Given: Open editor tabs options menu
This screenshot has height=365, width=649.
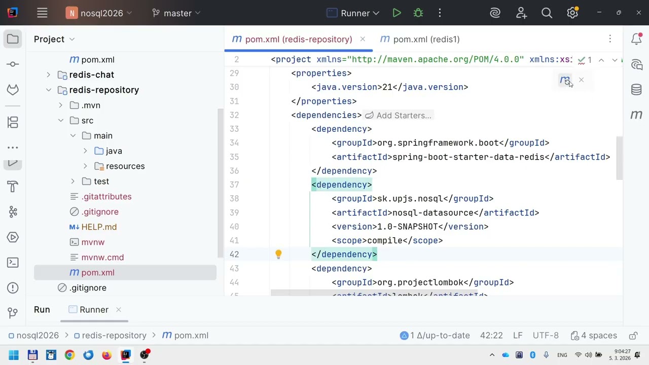Looking at the screenshot, I should click(610, 39).
